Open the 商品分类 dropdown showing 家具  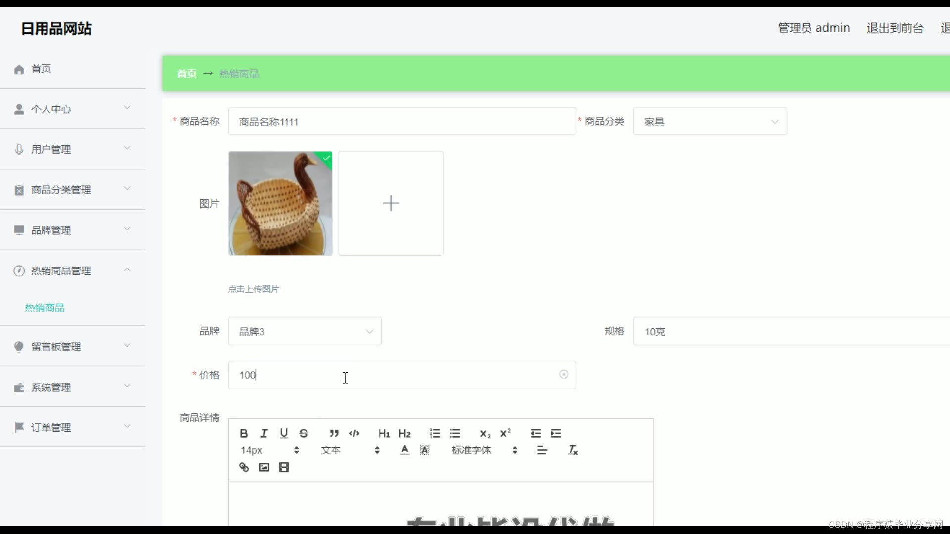click(710, 122)
